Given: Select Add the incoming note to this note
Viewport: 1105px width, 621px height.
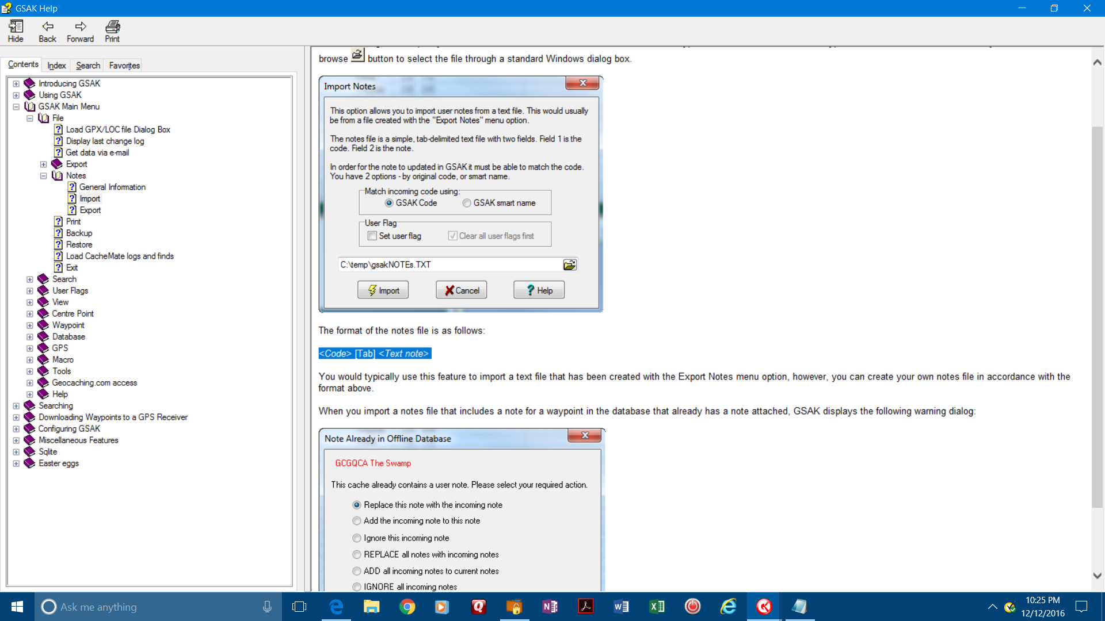Looking at the screenshot, I should 357,521.
